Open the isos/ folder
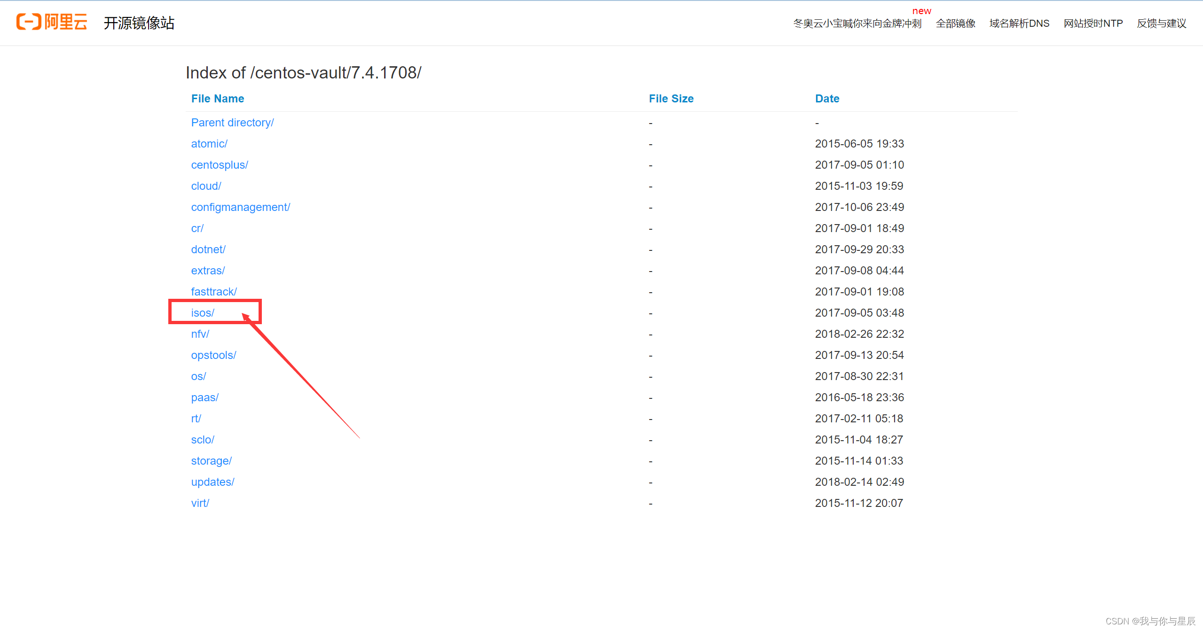 pos(203,313)
